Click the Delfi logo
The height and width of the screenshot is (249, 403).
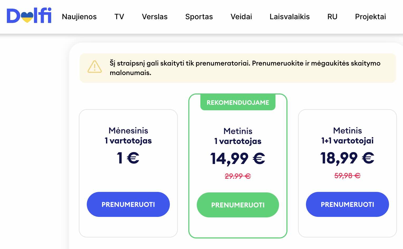click(x=29, y=16)
